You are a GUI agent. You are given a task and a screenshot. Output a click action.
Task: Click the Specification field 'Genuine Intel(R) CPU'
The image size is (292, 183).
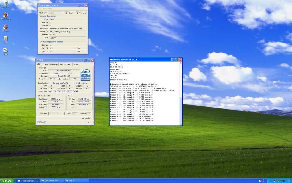pos(70,83)
